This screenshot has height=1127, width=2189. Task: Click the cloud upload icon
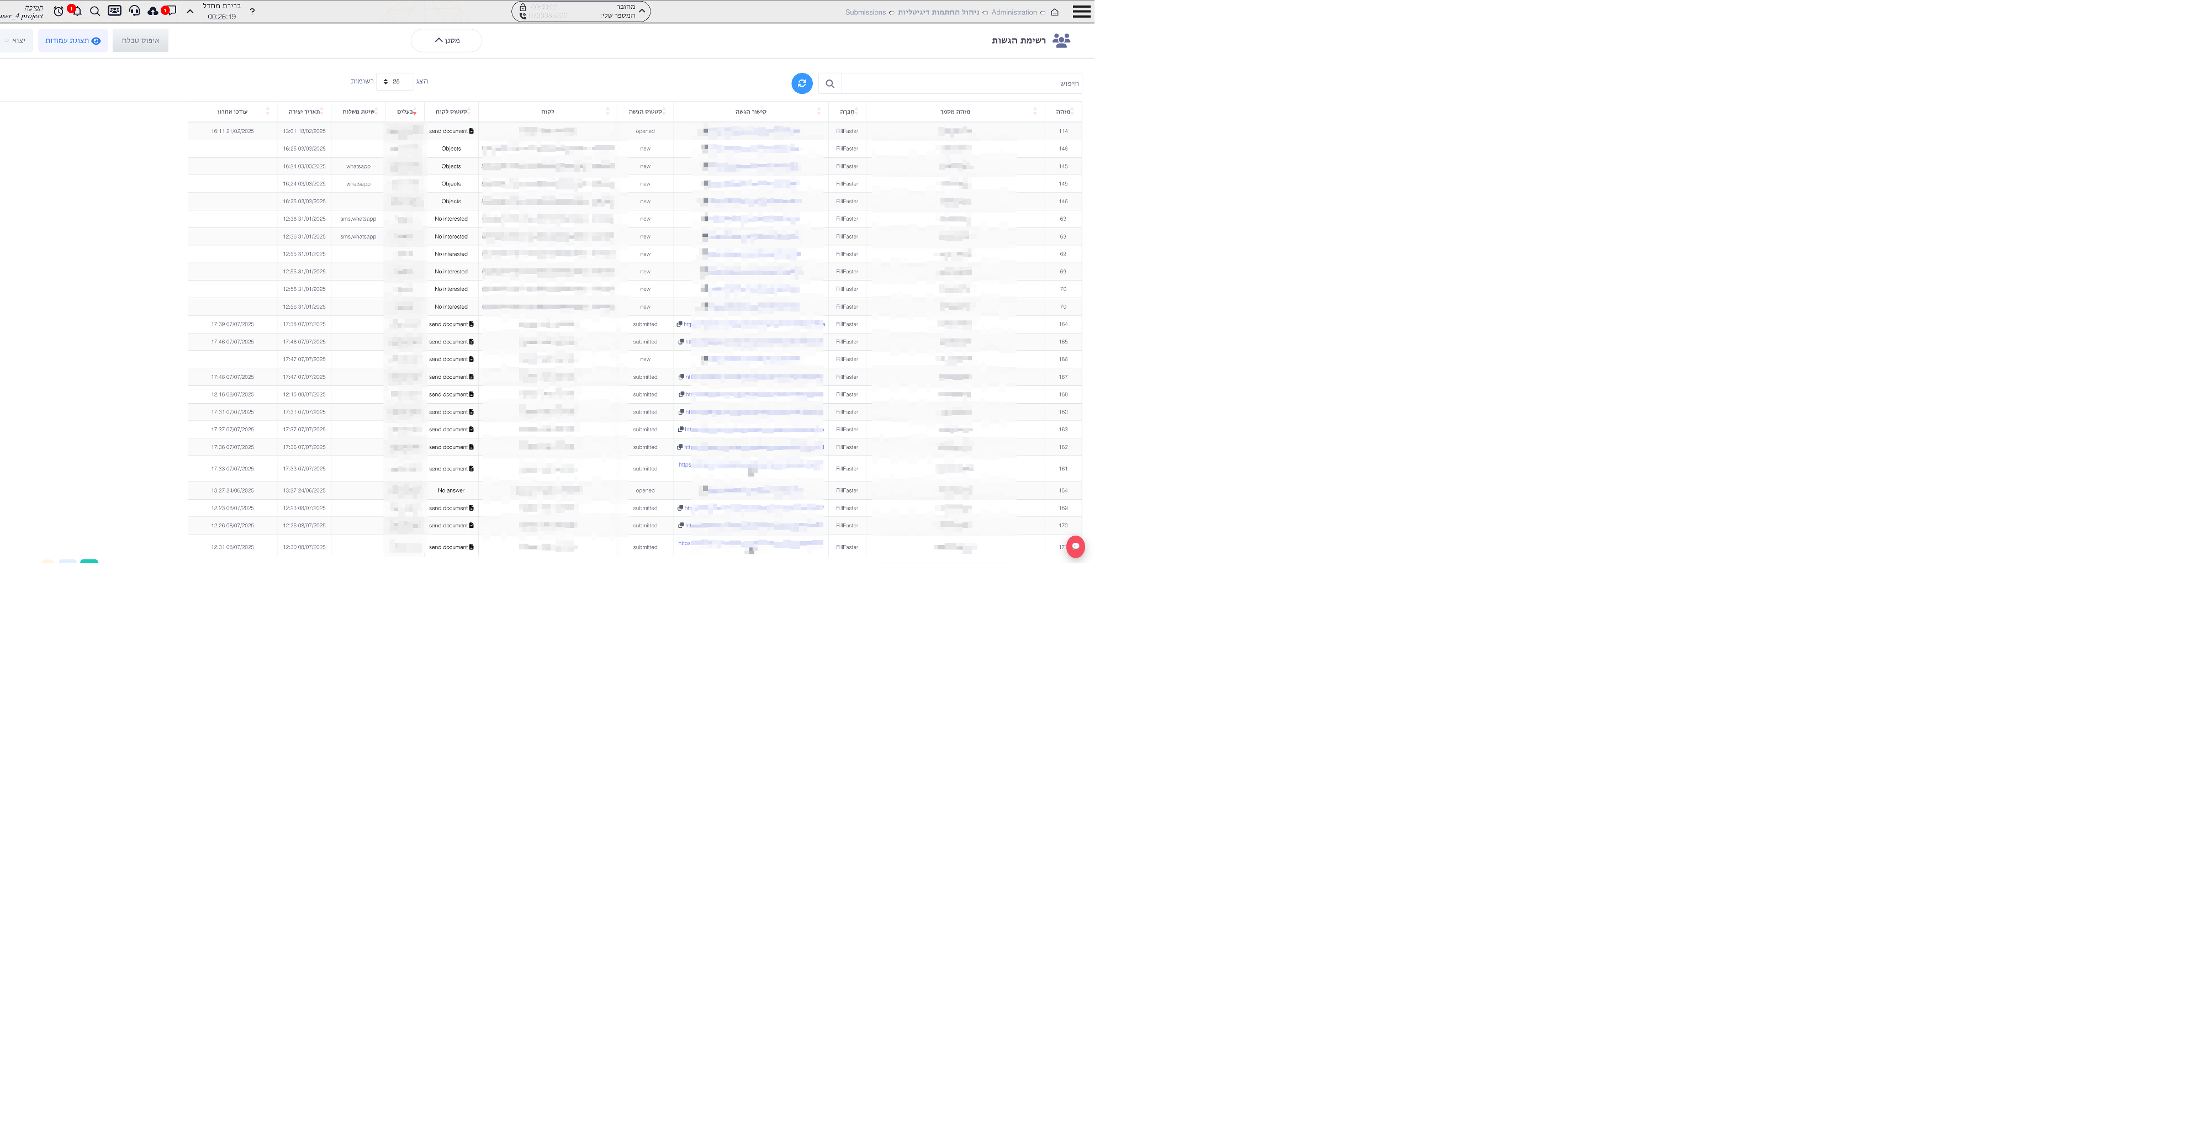[x=152, y=11]
